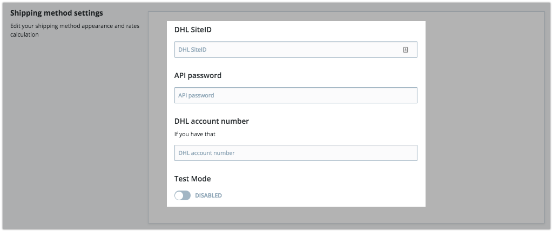
Task: Click the white knob on the Test Mode switch
Action: coord(179,195)
